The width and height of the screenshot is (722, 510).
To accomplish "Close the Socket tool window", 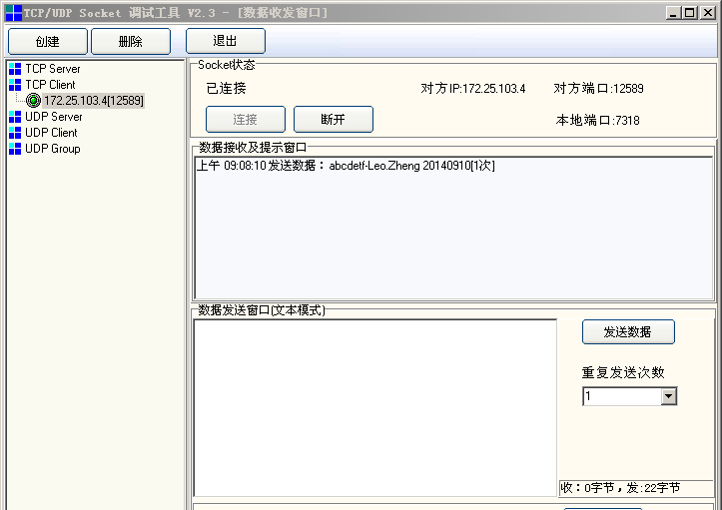I will click(x=707, y=13).
